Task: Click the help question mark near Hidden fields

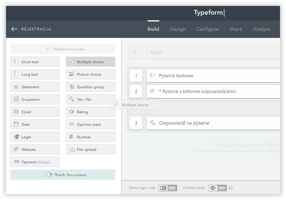Action: [230, 188]
